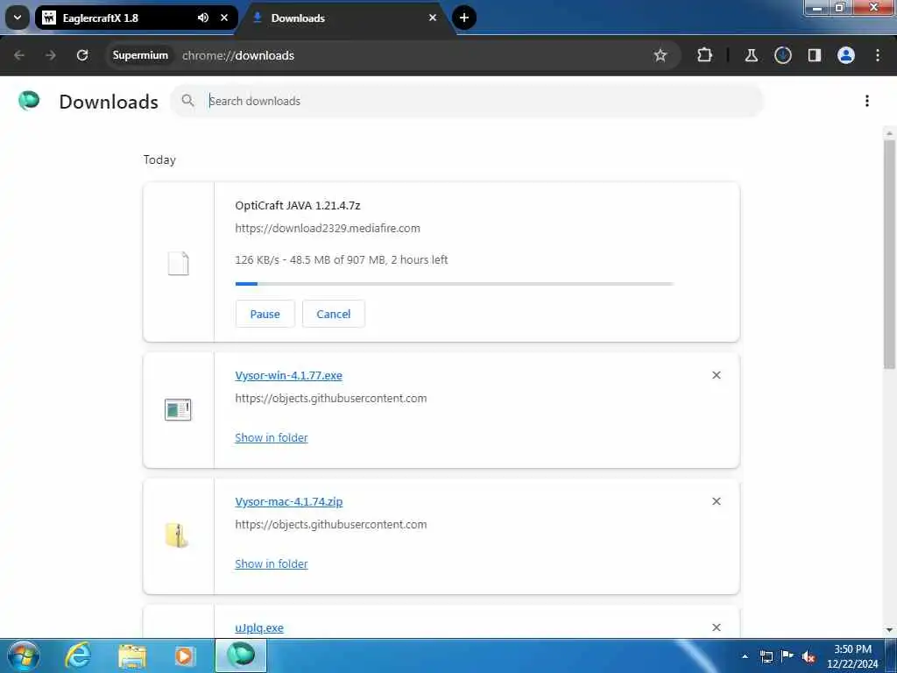Click the mediafire source URL text
The width and height of the screenshot is (897, 673).
(328, 228)
